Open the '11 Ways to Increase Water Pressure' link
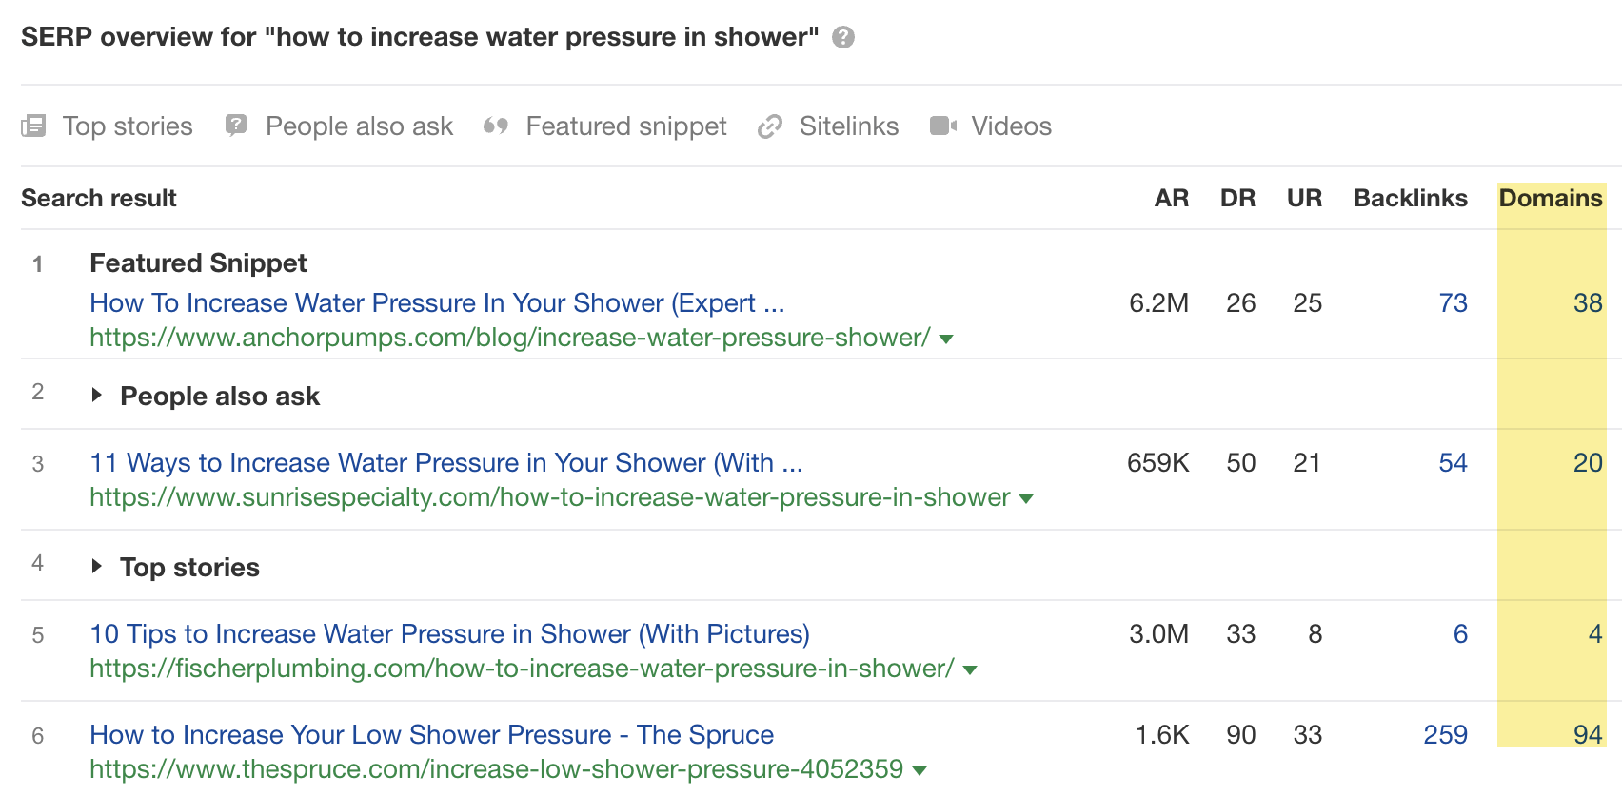The width and height of the screenshot is (1622, 795). pos(445,463)
